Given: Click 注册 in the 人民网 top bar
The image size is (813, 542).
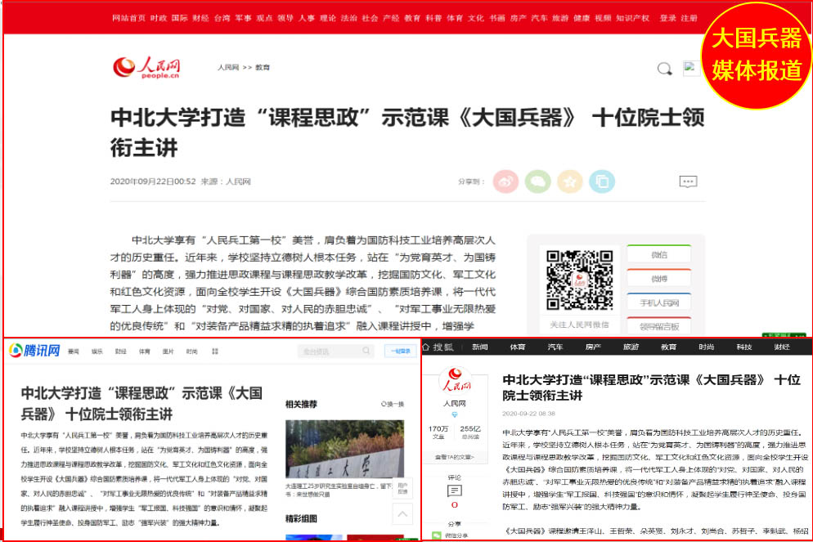Looking at the screenshot, I should point(689,18).
